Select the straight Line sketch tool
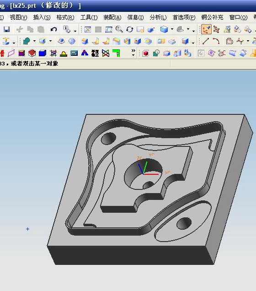Image resolution: width=256 pixels, height=291 pixels. pyautogui.click(x=206, y=41)
